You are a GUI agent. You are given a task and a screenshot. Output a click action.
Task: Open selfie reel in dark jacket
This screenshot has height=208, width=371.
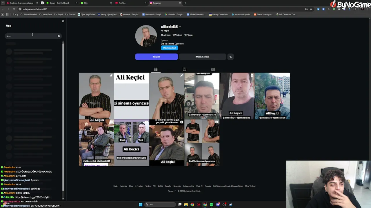point(237,96)
